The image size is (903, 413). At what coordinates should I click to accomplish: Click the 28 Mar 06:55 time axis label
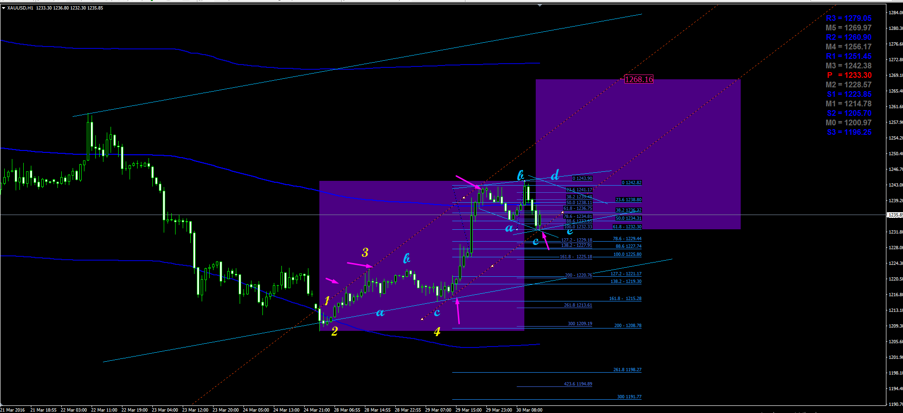[347, 410]
